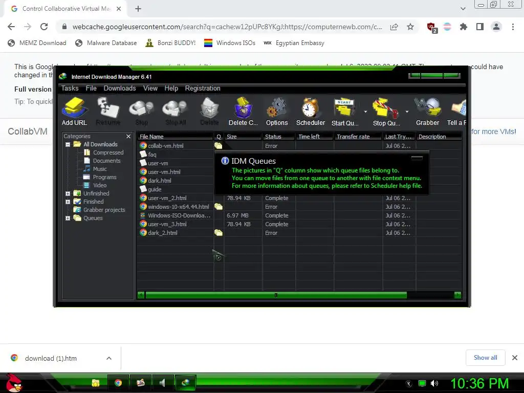The image size is (524, 393).
Task: Click the Resume toolbar icon
Action: coord(108,112)
